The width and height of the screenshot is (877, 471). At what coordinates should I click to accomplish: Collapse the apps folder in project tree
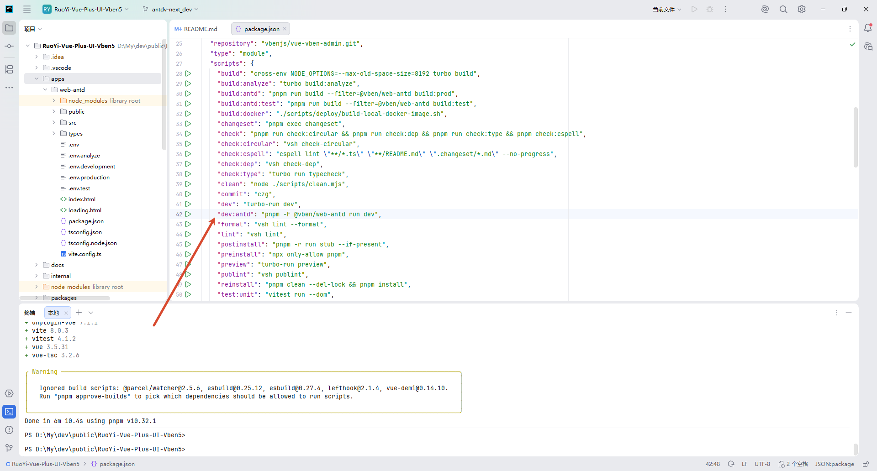pyautogui.click(x=37, y=78)
